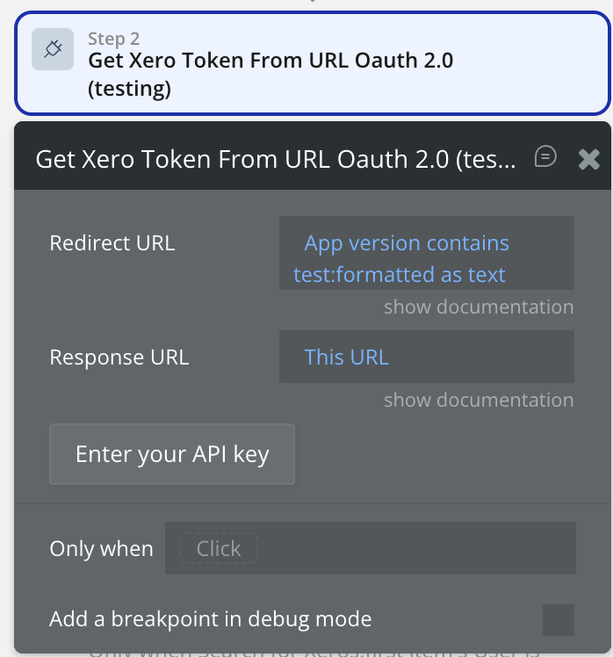Open the comment icon in the panel header
Image resolution: width=613 pixels, height=657 pixels.
tap(545, 156)
